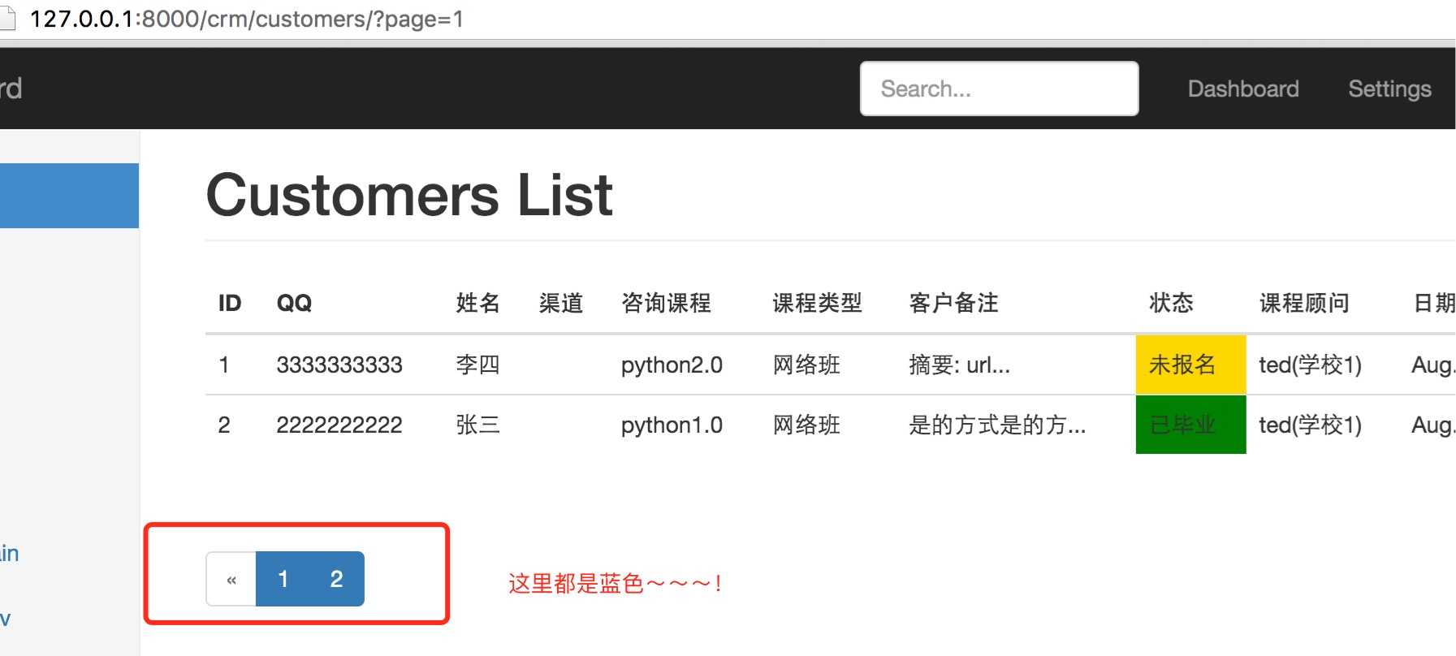
Task: Click 网络班 in 张三's row
Action: 806,425
